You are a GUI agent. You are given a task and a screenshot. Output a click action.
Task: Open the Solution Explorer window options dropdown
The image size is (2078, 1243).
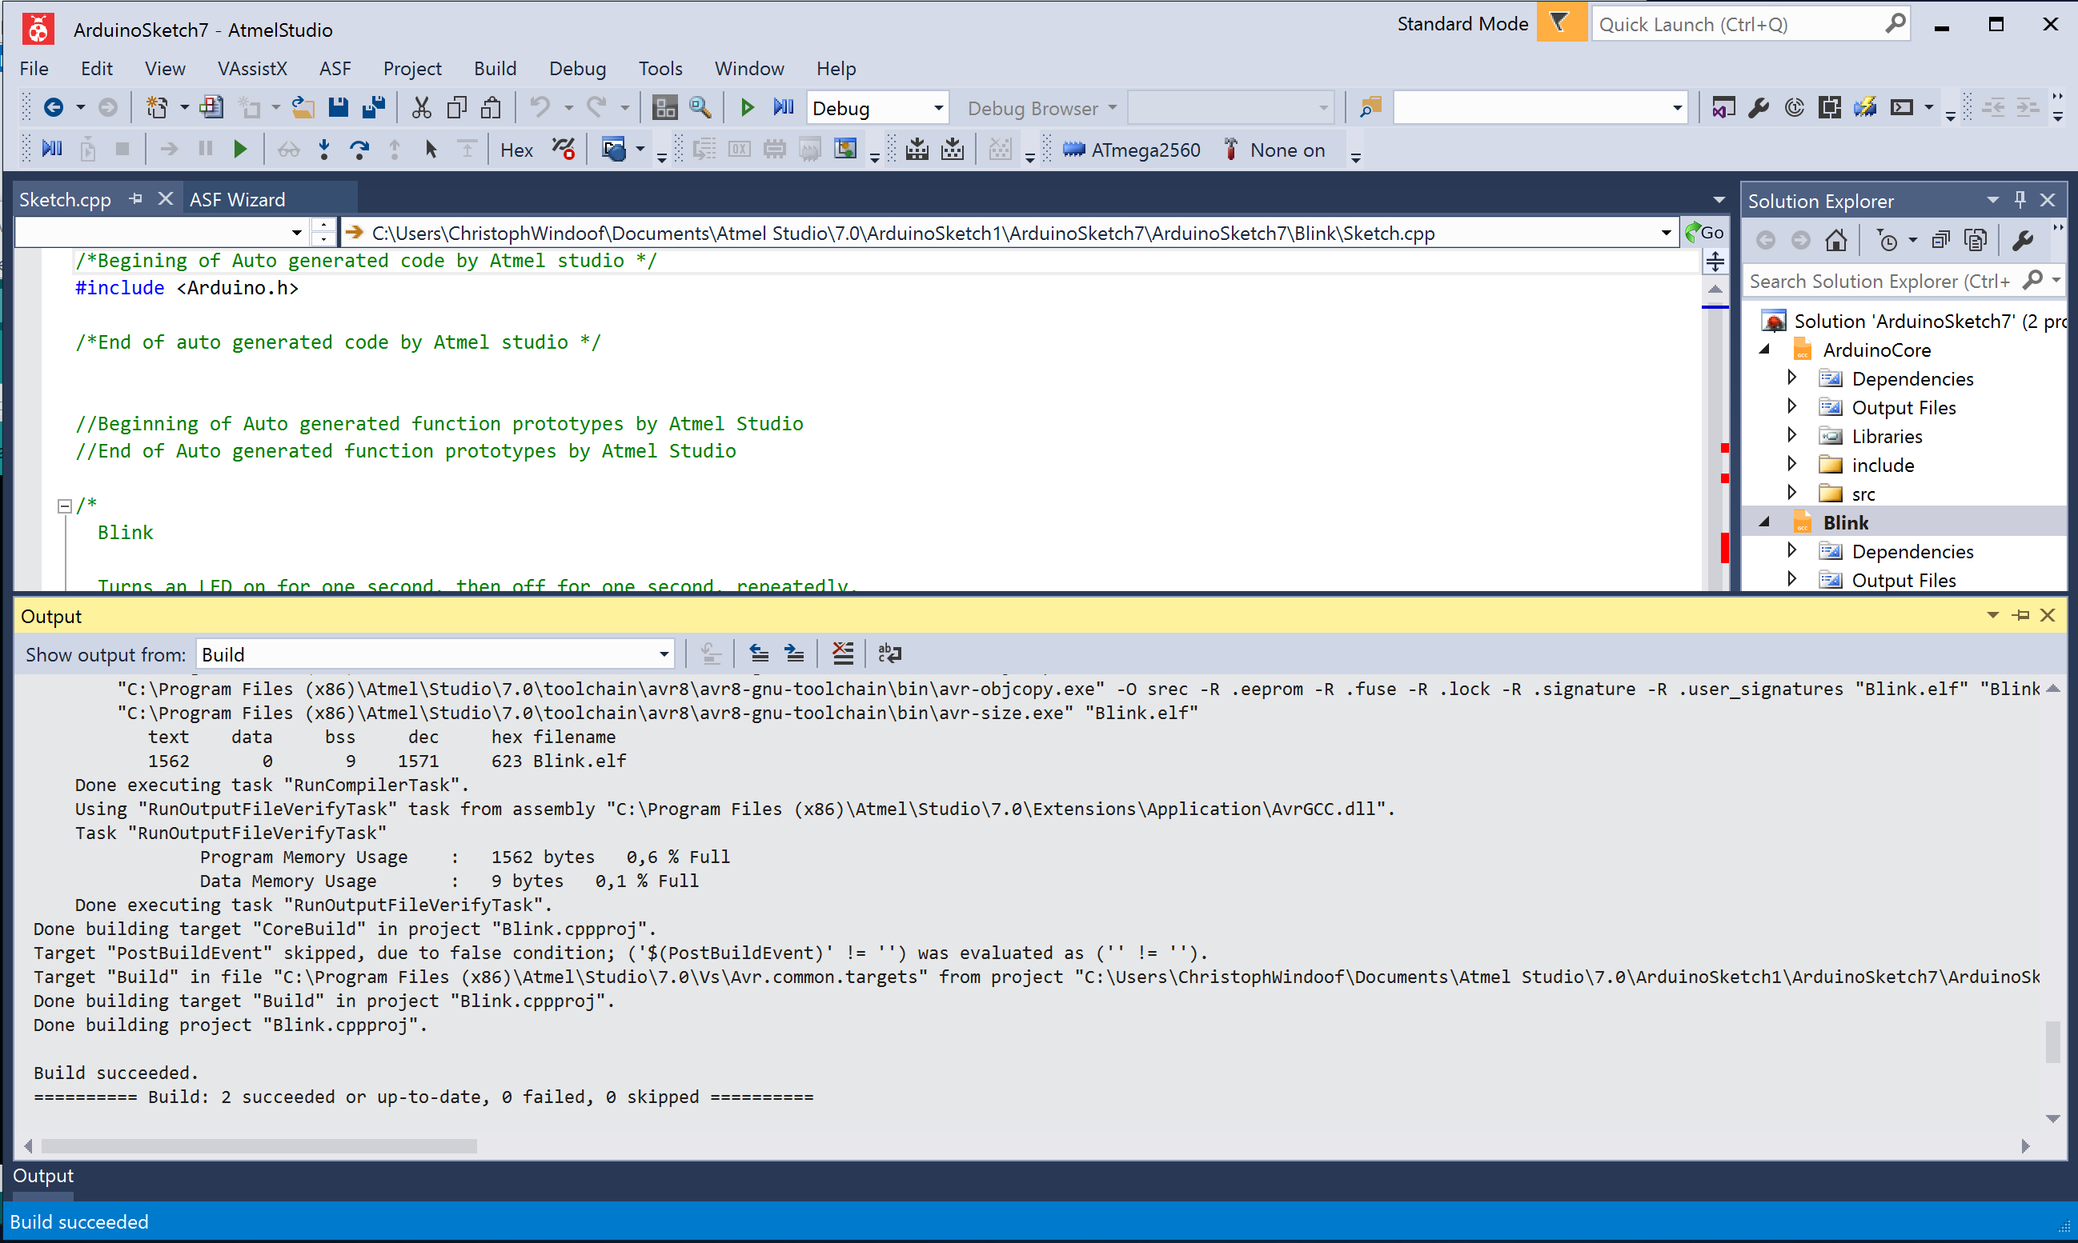pos(1992,199)
